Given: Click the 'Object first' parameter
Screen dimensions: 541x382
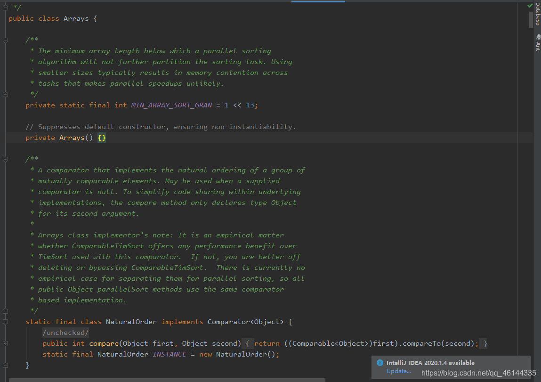Looking at the screenshot, I should pos(148,343).
